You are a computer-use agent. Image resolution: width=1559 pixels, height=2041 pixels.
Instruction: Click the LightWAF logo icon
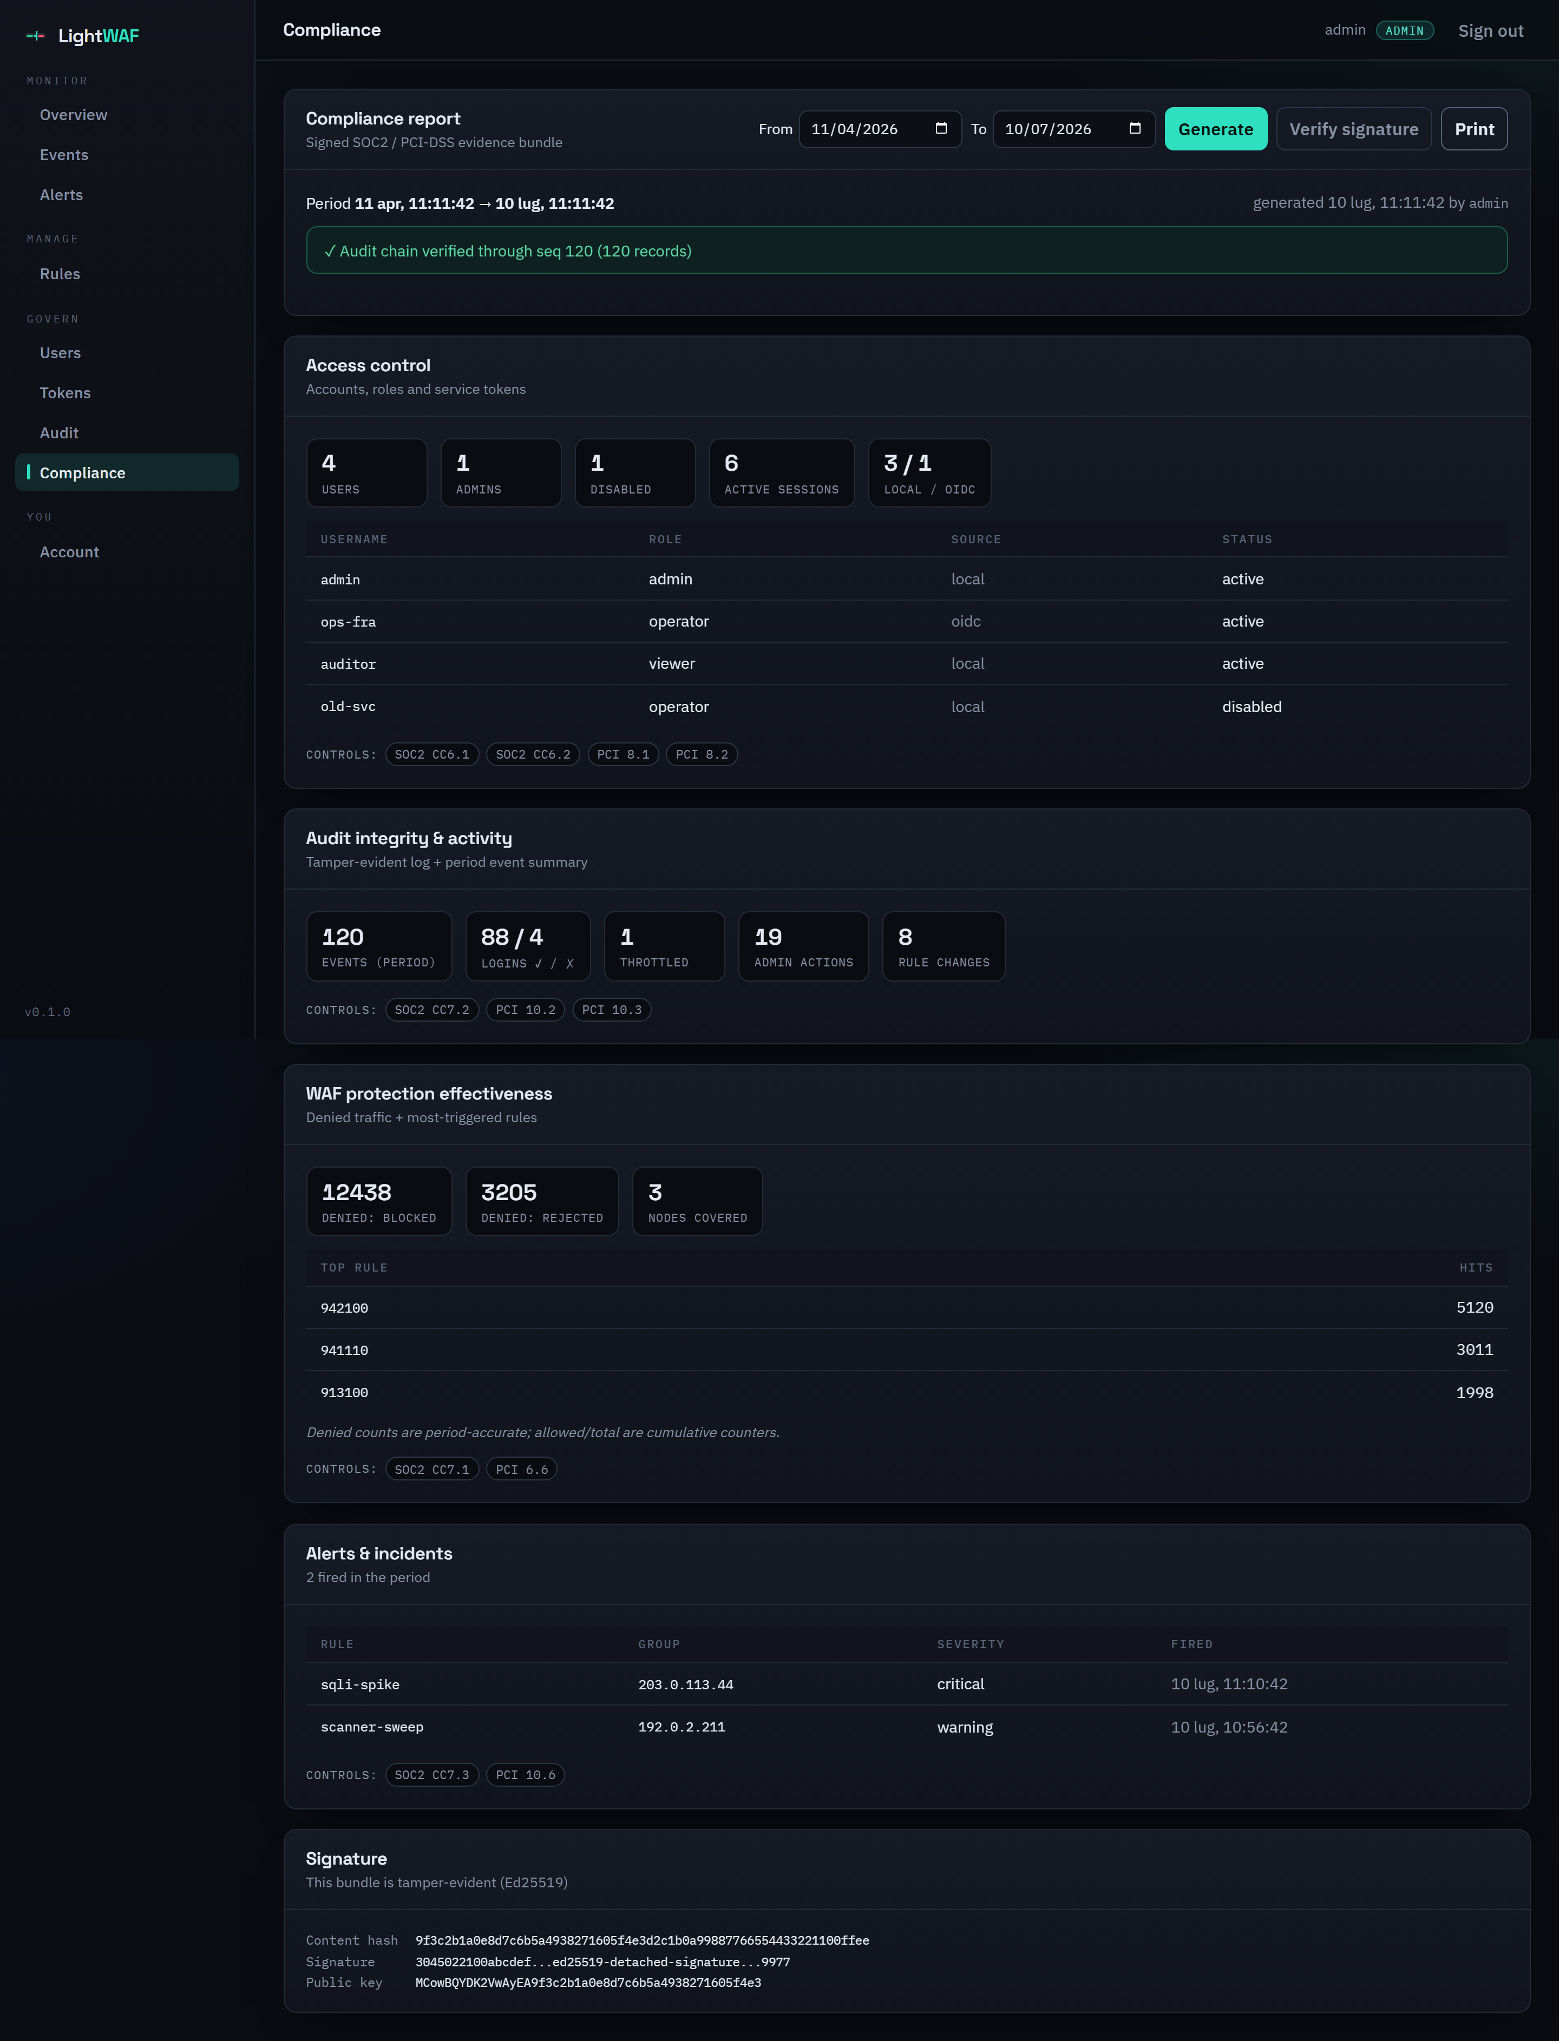click(x=35, y=36)
